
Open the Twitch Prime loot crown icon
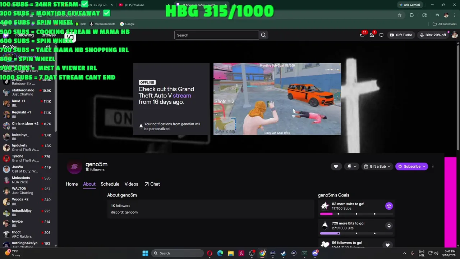pos(362,35)
